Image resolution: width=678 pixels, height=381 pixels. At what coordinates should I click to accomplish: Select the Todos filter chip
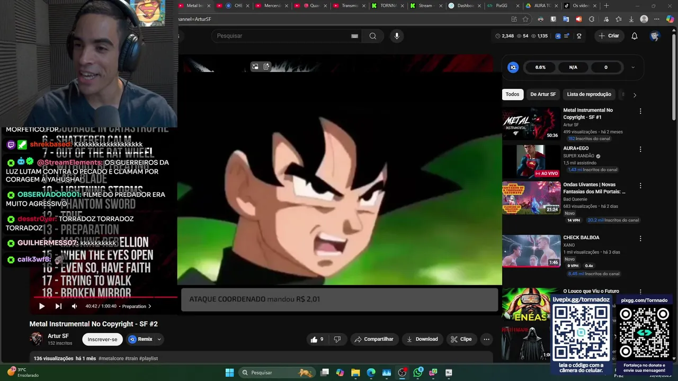[512, 94]
